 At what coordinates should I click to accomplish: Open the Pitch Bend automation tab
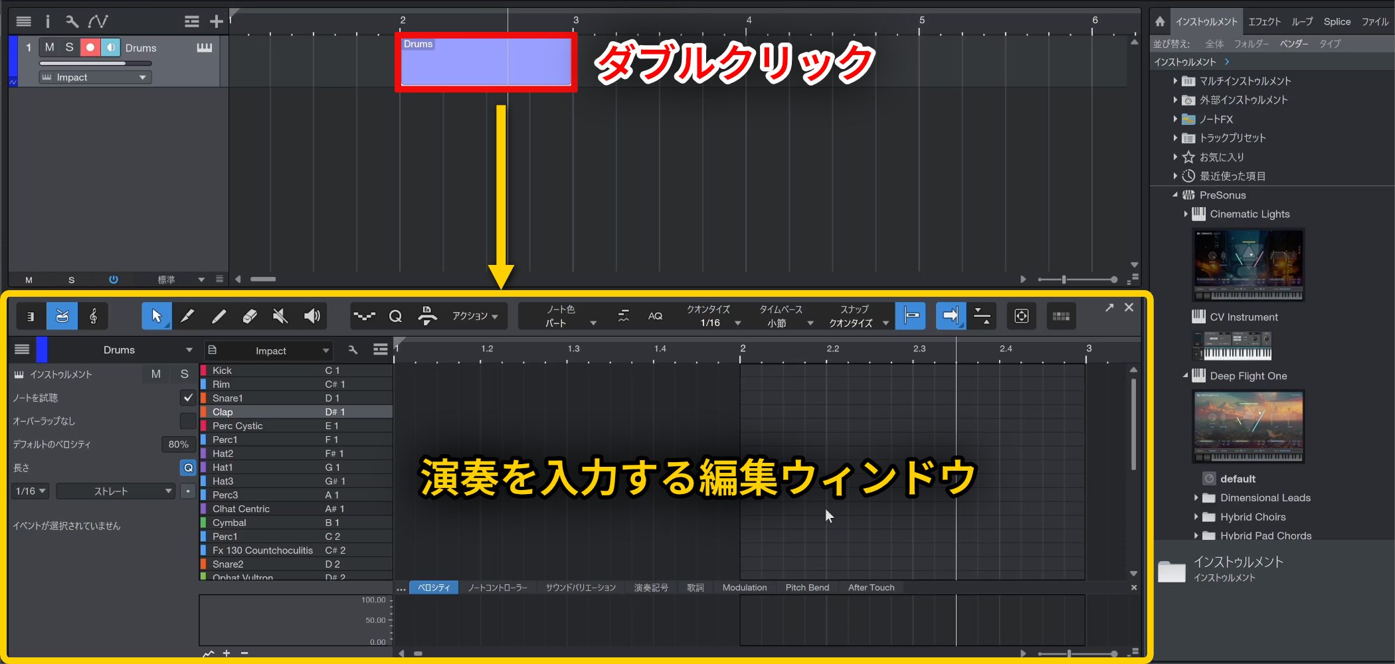[x=806, y=588]
